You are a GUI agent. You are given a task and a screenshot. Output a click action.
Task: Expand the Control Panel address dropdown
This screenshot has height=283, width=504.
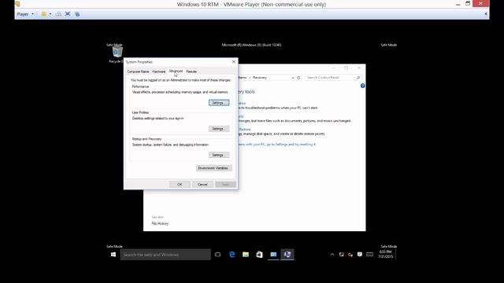(x=293, y=78)
